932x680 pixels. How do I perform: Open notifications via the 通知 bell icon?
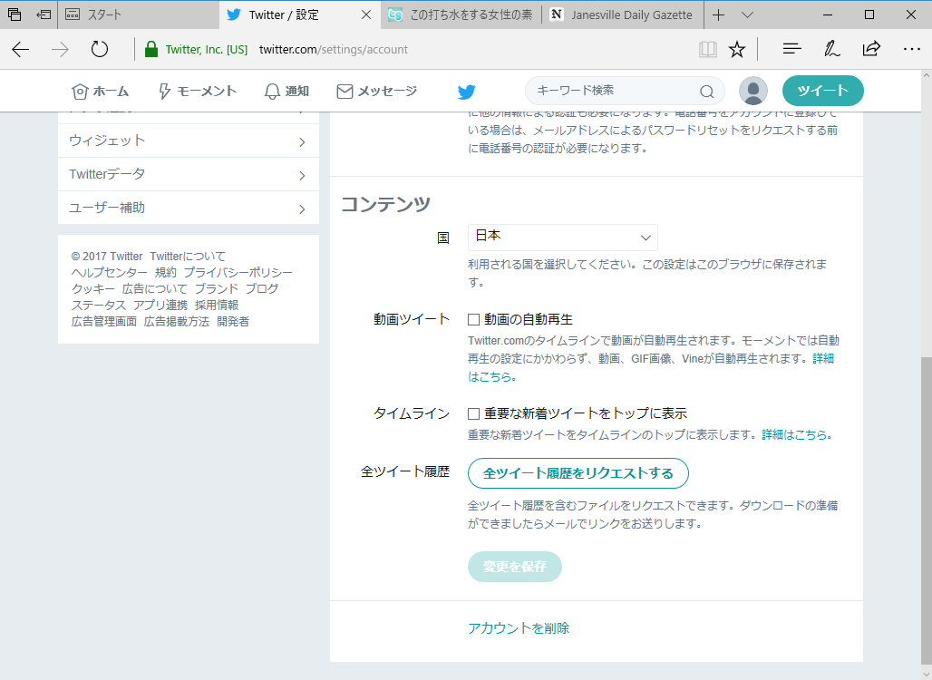pyautogui.click(x=271, y=91)
